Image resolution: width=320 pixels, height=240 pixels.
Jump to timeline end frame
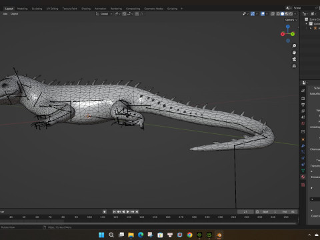click(137, 211)
